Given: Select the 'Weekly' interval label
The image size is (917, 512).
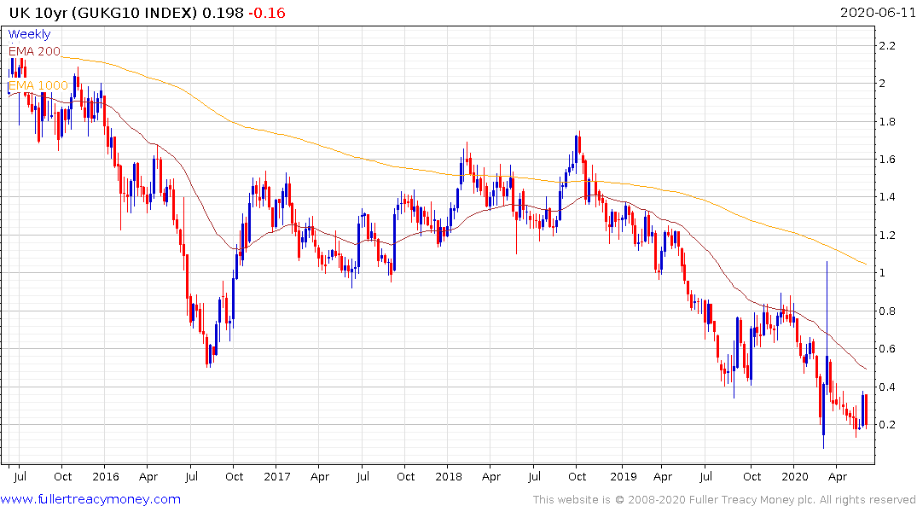Looking at the screenshot, I should [x=29, y=34].
